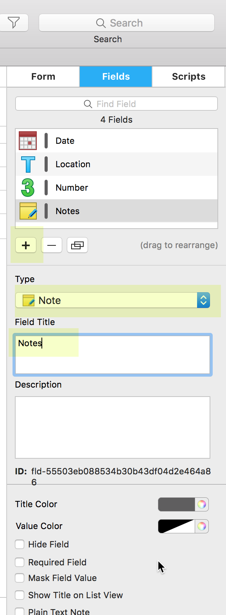Screen dimensions: 226x615
Task: Open Title Color picker wheel
Action: click(202, 504)
